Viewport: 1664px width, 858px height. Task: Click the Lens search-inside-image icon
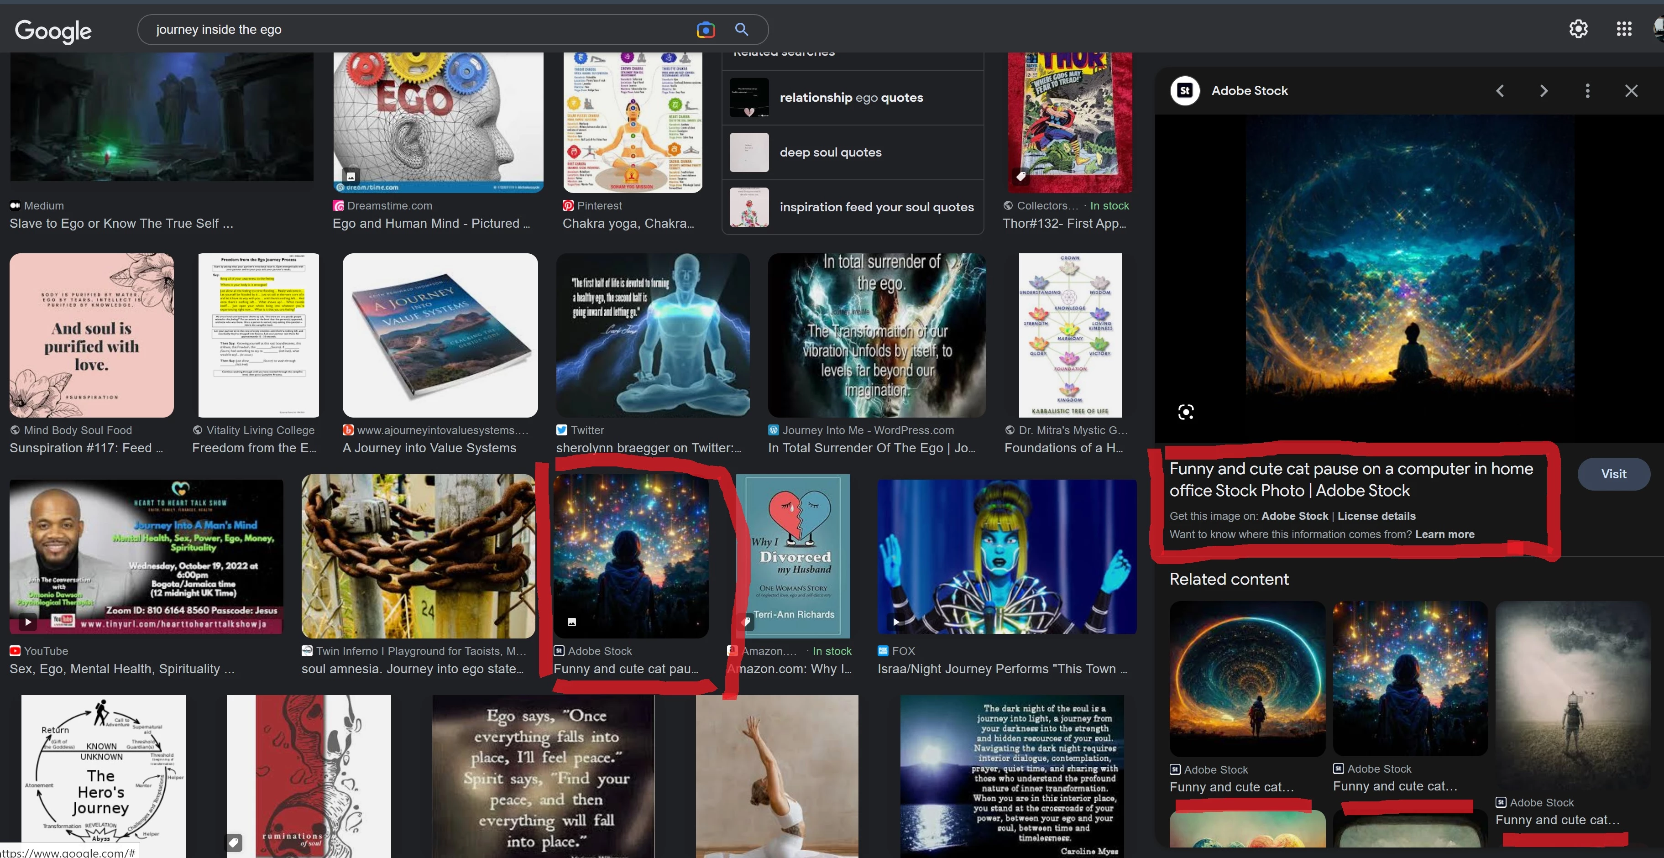(x=1185, y=412)
